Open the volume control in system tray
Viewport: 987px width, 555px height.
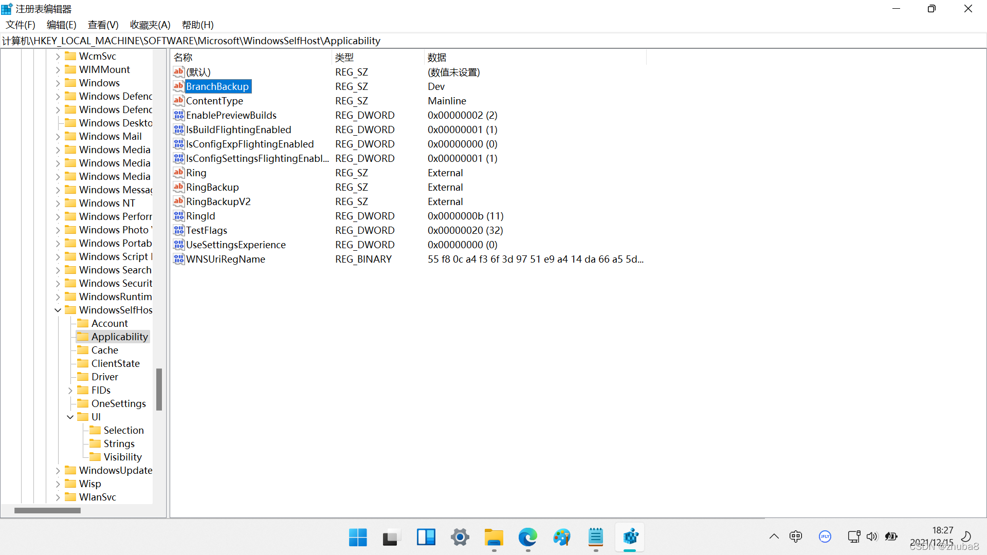coord(872,536)
